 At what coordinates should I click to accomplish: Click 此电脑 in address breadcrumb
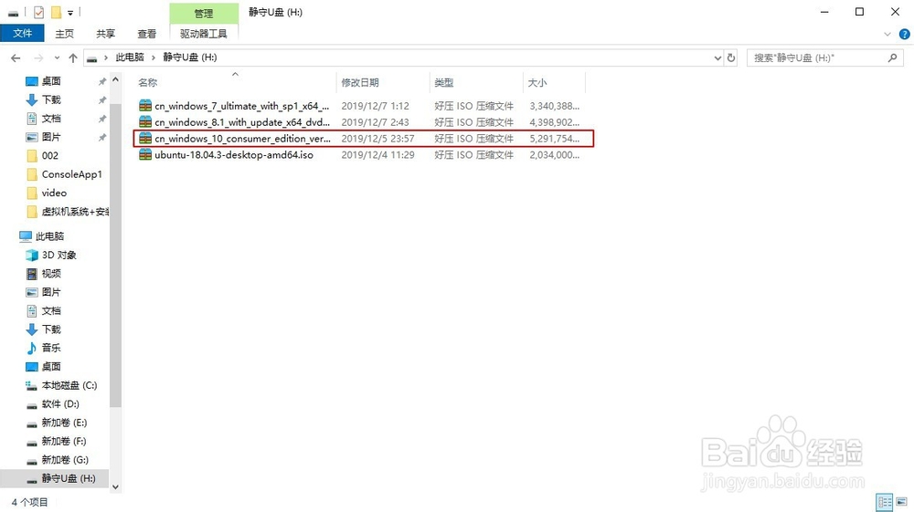click(x=130, y=57)
